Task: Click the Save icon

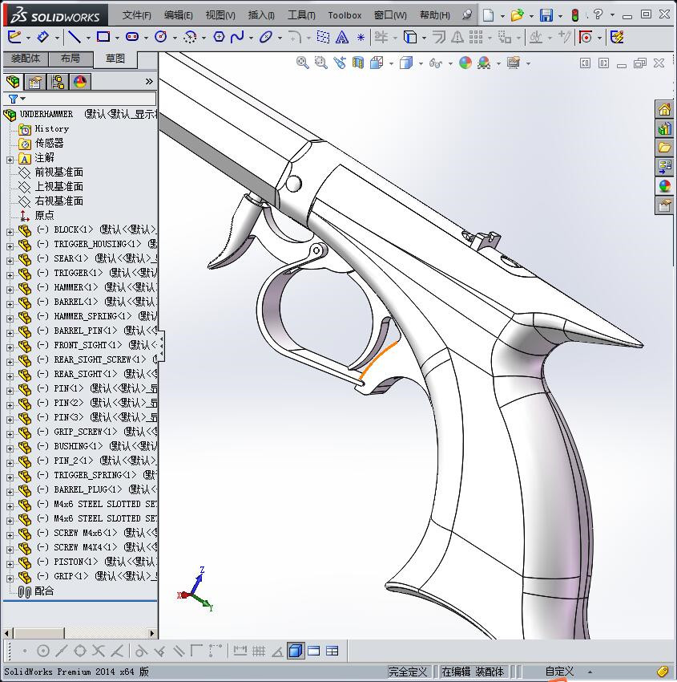Action: click(x=546, y=16)
